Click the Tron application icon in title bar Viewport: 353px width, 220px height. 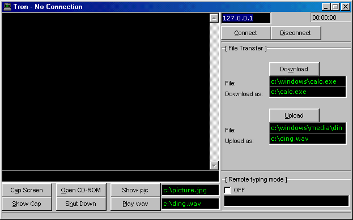pyautogui.click(x=7, y=7)
